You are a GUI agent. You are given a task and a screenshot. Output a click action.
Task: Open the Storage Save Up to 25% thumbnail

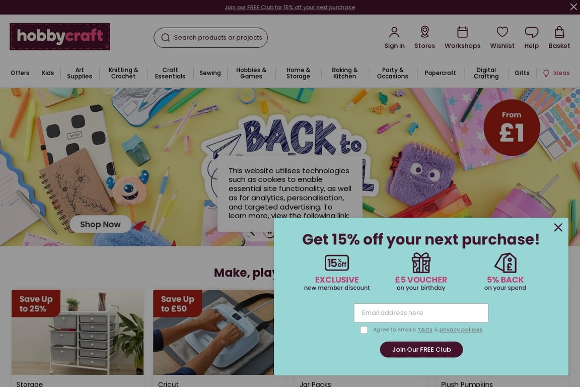pos(78,332)
